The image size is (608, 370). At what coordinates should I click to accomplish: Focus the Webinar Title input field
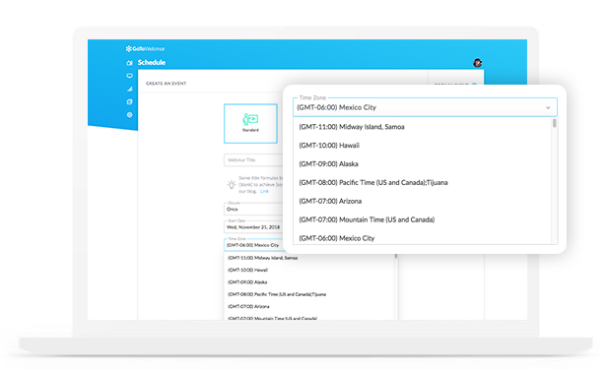[253, 159]
